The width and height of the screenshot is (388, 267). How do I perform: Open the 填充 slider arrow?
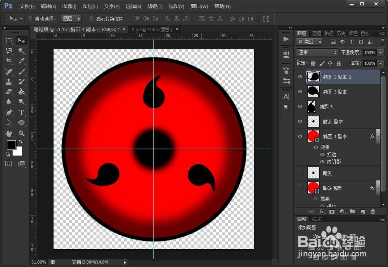point(381,63)
